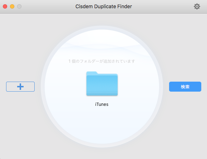Minimize the window using the yellow button
Image resolution: width=207 pixels, height=159 pixels.
[12, 6]
